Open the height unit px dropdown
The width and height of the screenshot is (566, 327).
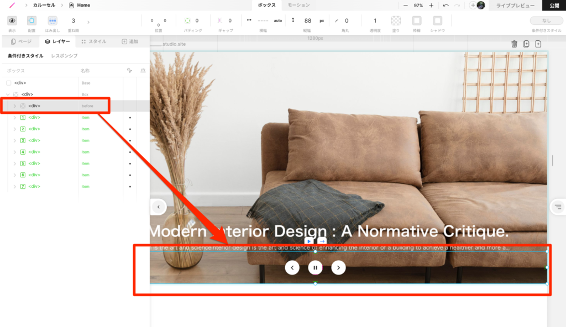[322, 20]
